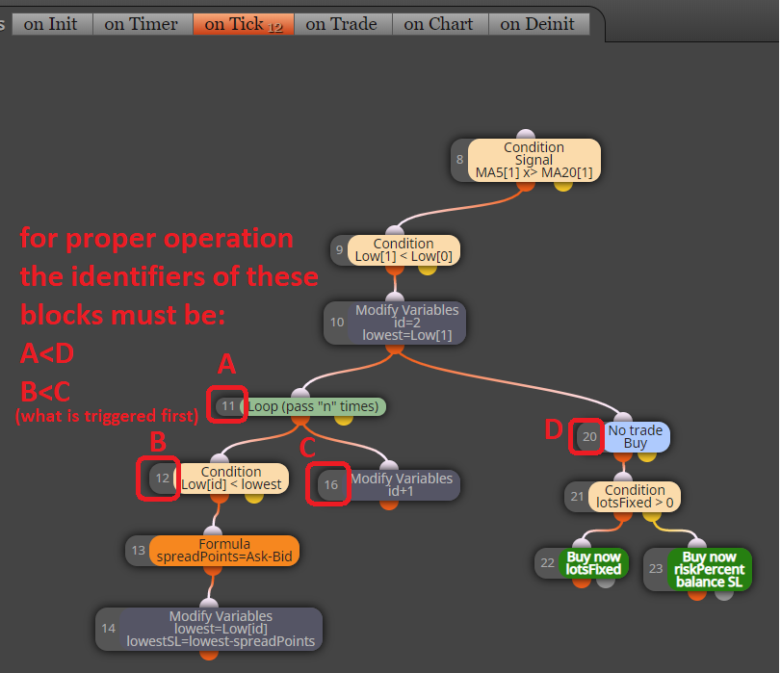This screenshot has height=673, width=781.
Task: Click block number 22 identifier
Action: [547, 563]
